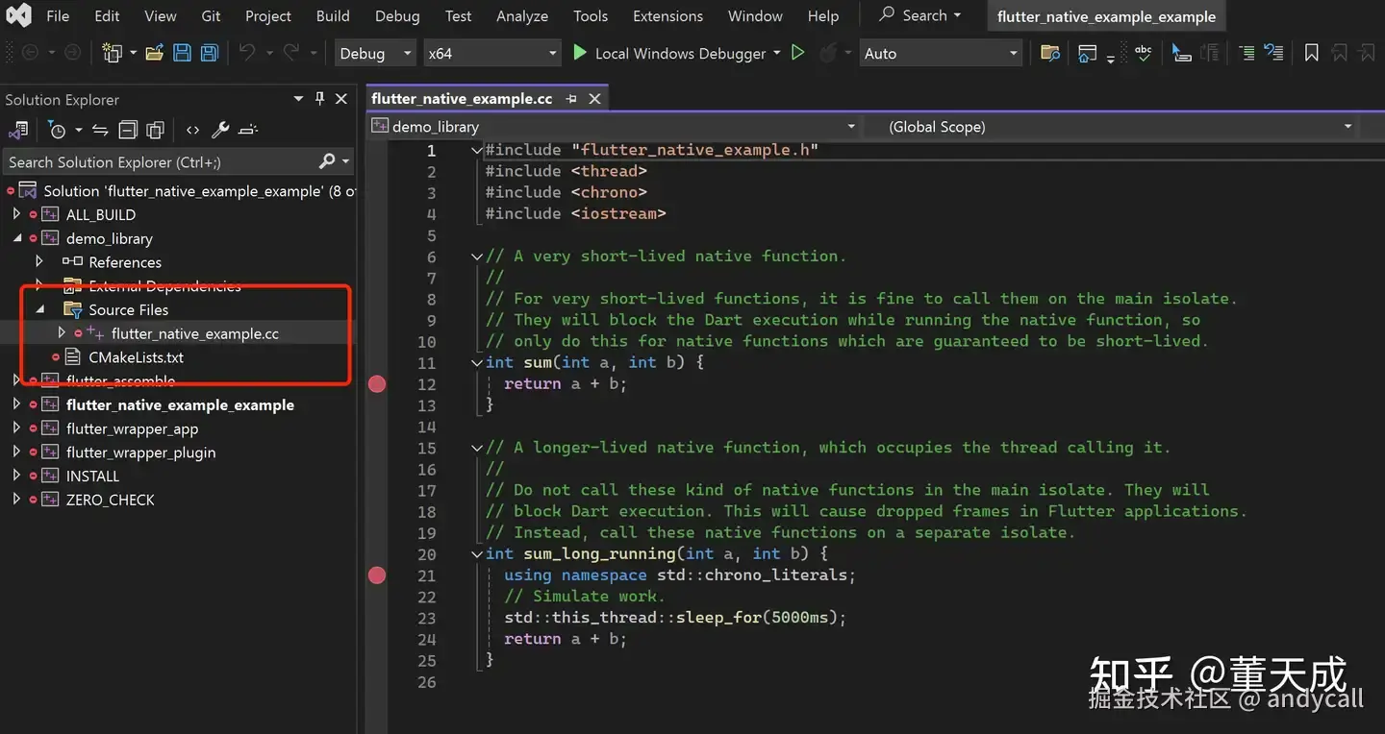Expand the ALL_BUILD project node

click(16, 214)
